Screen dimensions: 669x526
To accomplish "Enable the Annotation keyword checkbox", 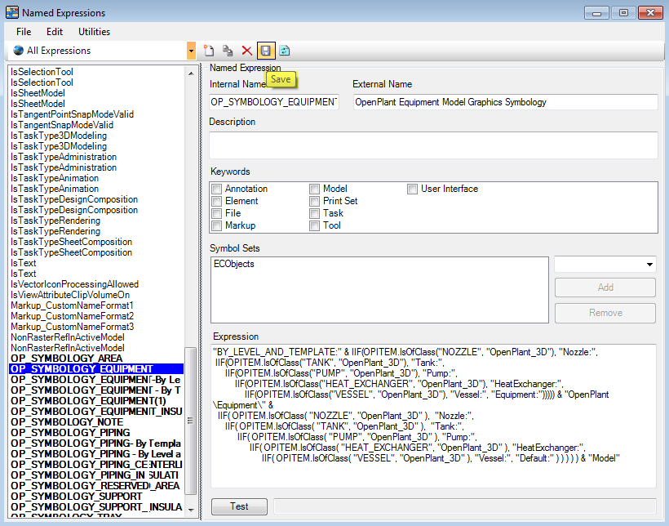I will coord(217,189).
